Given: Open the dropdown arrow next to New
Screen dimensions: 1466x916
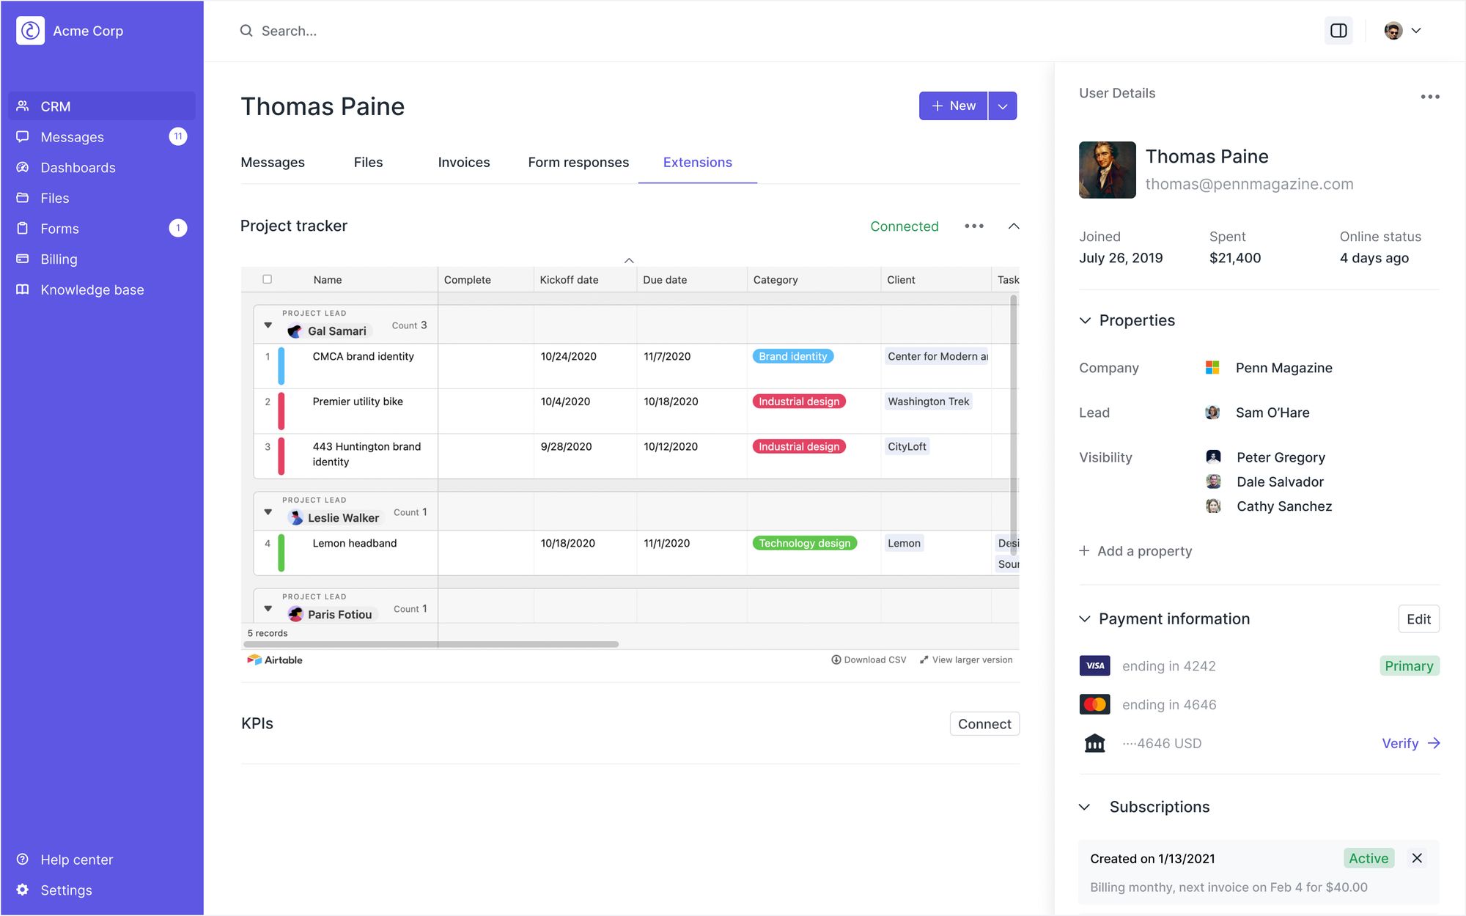Looking at the screenshot, I should click(x=1002, y=106).
